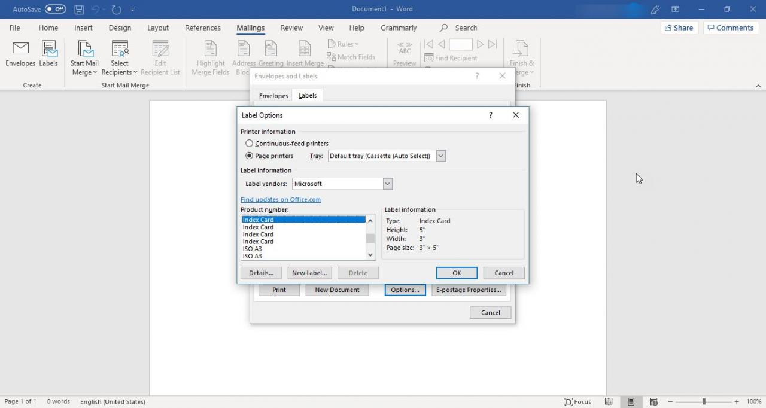Click the Edit Recipient List icon

tap(160, 58)
